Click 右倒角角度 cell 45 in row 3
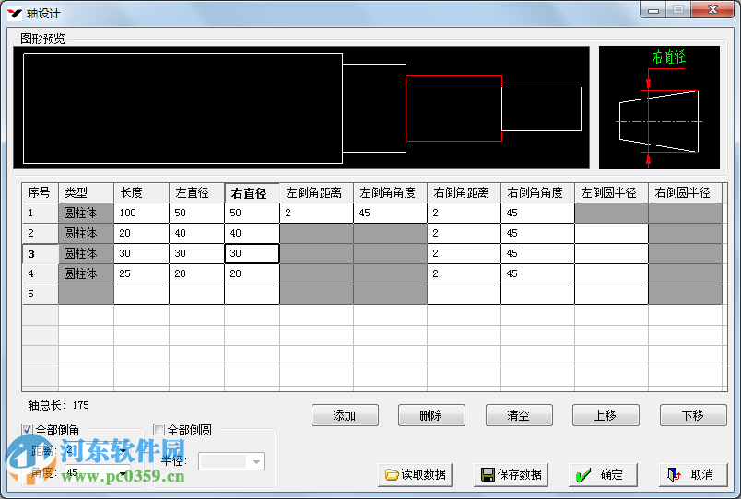 (x=538, y=253)
